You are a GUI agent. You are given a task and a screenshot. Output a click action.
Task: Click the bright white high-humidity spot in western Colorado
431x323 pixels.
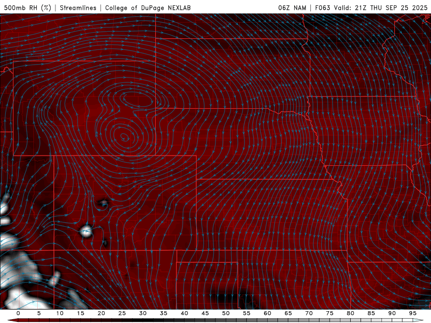(x=86, y=232)
